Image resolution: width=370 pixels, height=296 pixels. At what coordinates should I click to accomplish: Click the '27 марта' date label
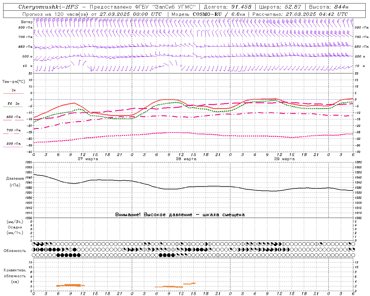tap(88, 159)
